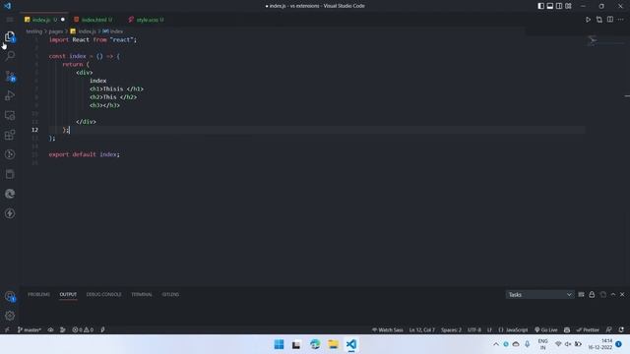Image resolution: width=630 pixels, height=354 pixels.
Task: Open Microsoft Edge from the taskbar
Action: pyautogui.click(x=315, y=344)
